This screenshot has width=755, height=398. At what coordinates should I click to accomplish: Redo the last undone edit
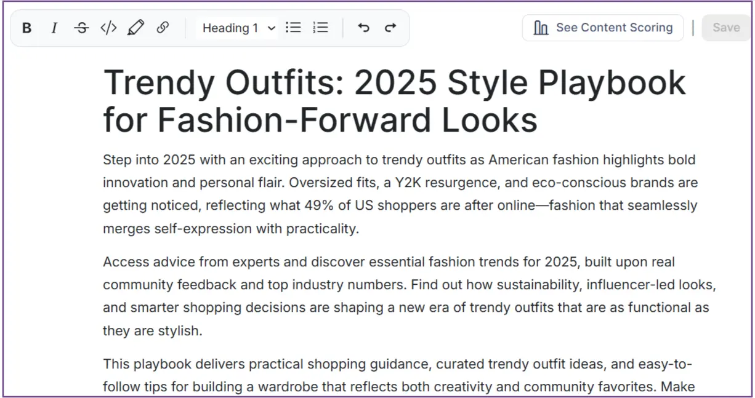pos(390,28)
